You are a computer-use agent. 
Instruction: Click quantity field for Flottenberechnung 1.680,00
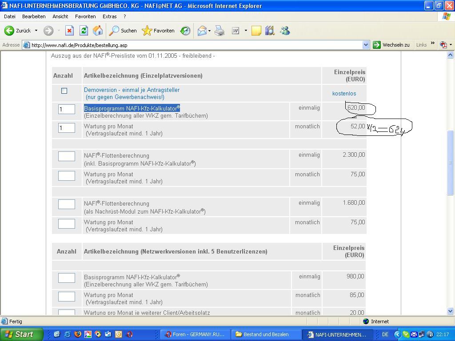(67, 204)
